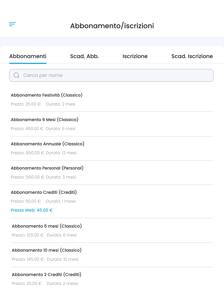The width and height of the screenshot is (224, 299).
Task: Click the search magnifier icon
Action: pyautogui.click(x=16, y=75)
